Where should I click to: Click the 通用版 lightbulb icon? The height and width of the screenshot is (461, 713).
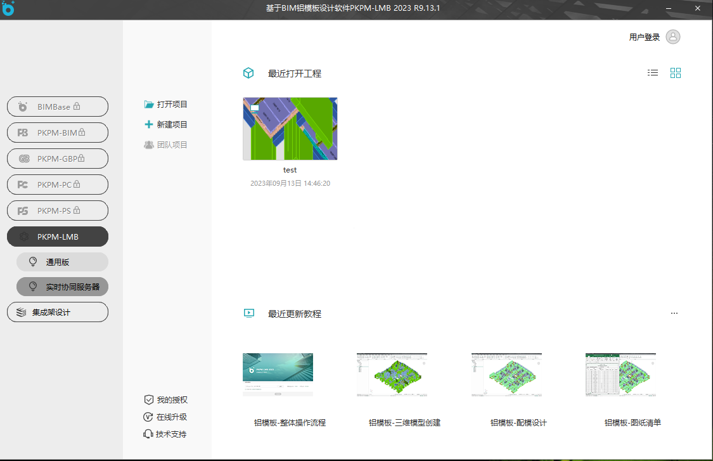pos(33,262)
